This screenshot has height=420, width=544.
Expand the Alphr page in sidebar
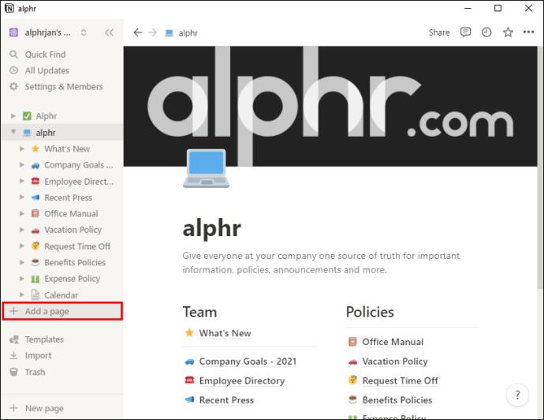click(x=13, y=116)
